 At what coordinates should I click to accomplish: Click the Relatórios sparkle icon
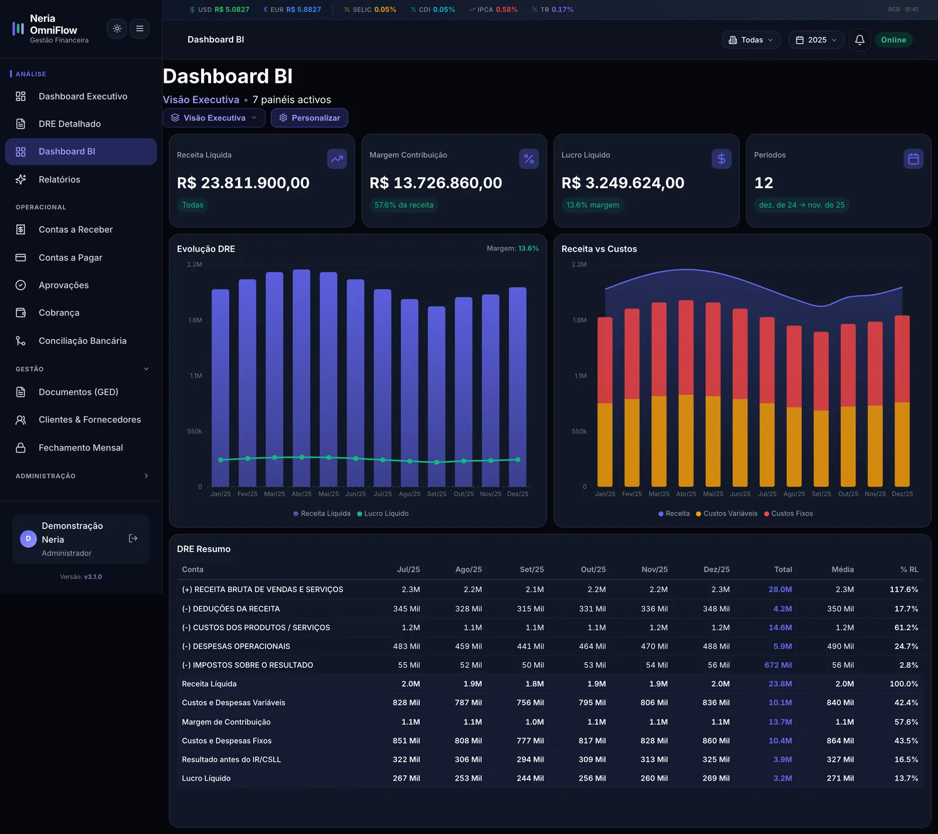tap(21, 179)
